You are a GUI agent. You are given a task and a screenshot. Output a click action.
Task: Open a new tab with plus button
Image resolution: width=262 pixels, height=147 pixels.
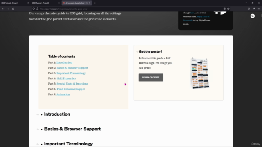tap(95, 3)
